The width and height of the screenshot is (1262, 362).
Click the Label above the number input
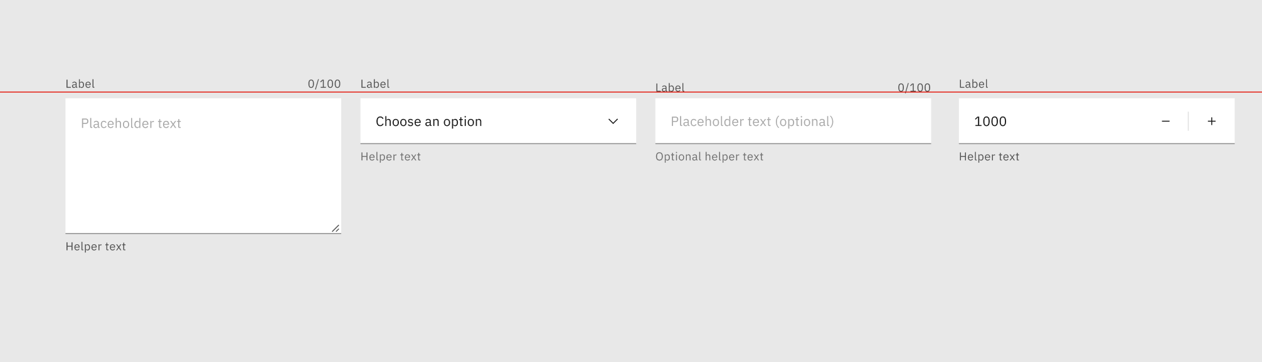pyautogui.click(x=973, y=84)
